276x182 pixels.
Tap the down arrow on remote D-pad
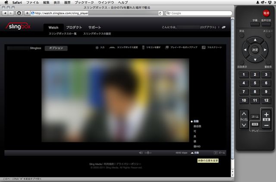coord(255,60)
